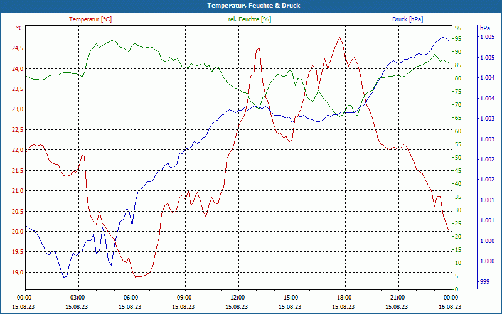Click the '35' humidity axis tick
The image size is (502, 314).
click(x=458, y=197)
